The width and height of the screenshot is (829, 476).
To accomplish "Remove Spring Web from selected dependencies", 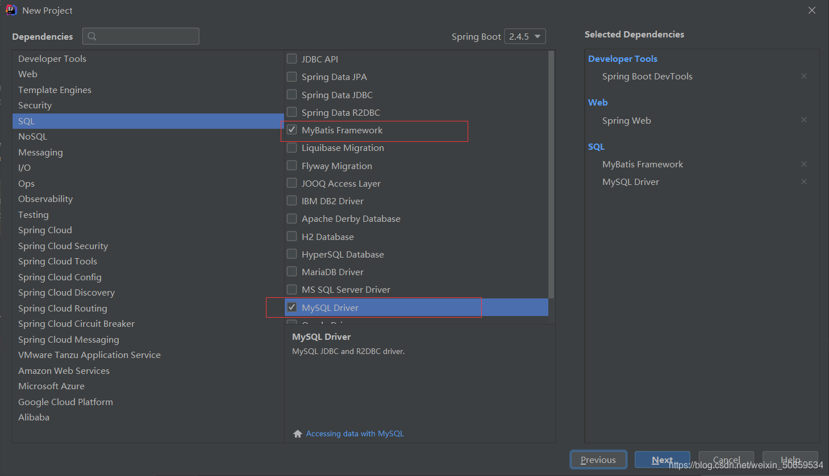I will [x=804, y=120].
